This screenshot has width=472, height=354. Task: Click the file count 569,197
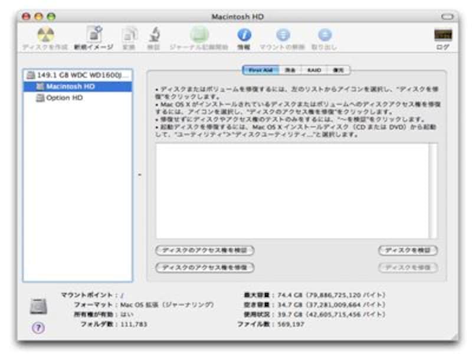291,324
